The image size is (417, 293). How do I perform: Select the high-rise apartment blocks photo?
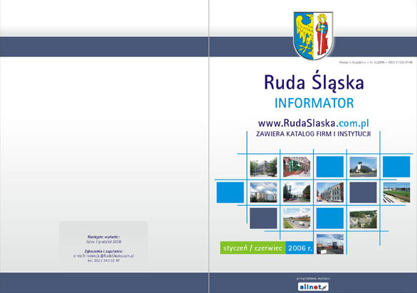pyautogui.click(x=263, y=192)
